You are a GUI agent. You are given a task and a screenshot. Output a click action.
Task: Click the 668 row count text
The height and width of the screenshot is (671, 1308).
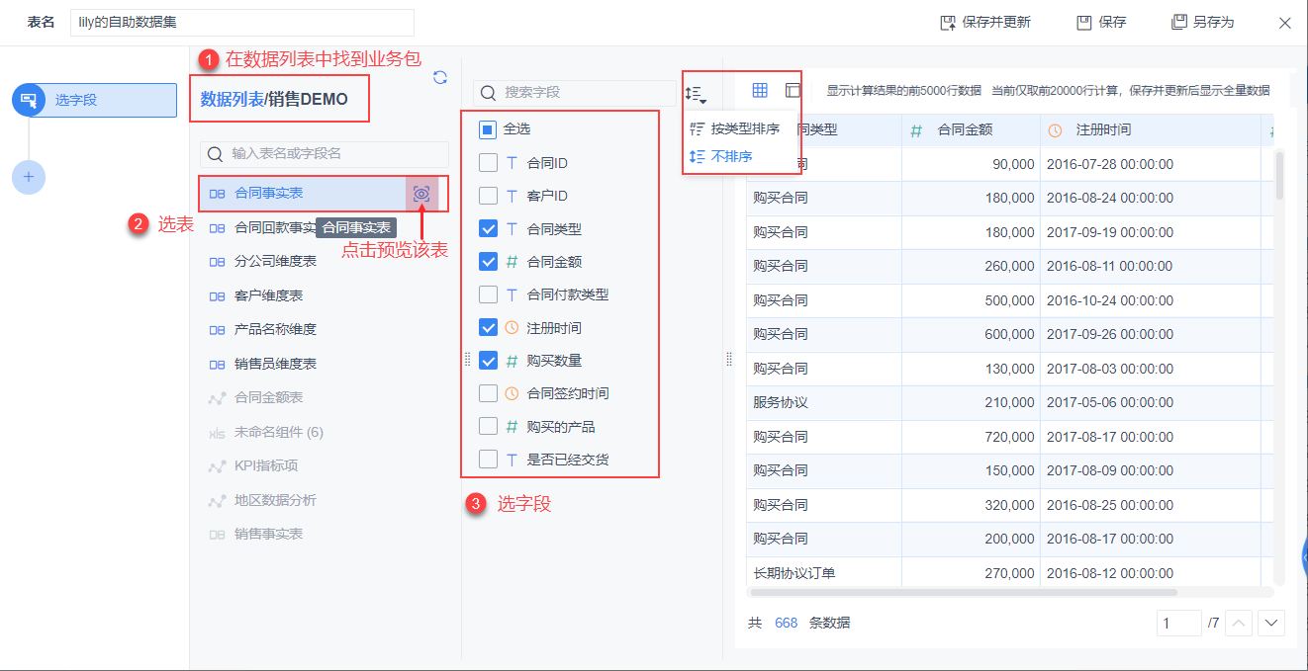pos(786,623)
